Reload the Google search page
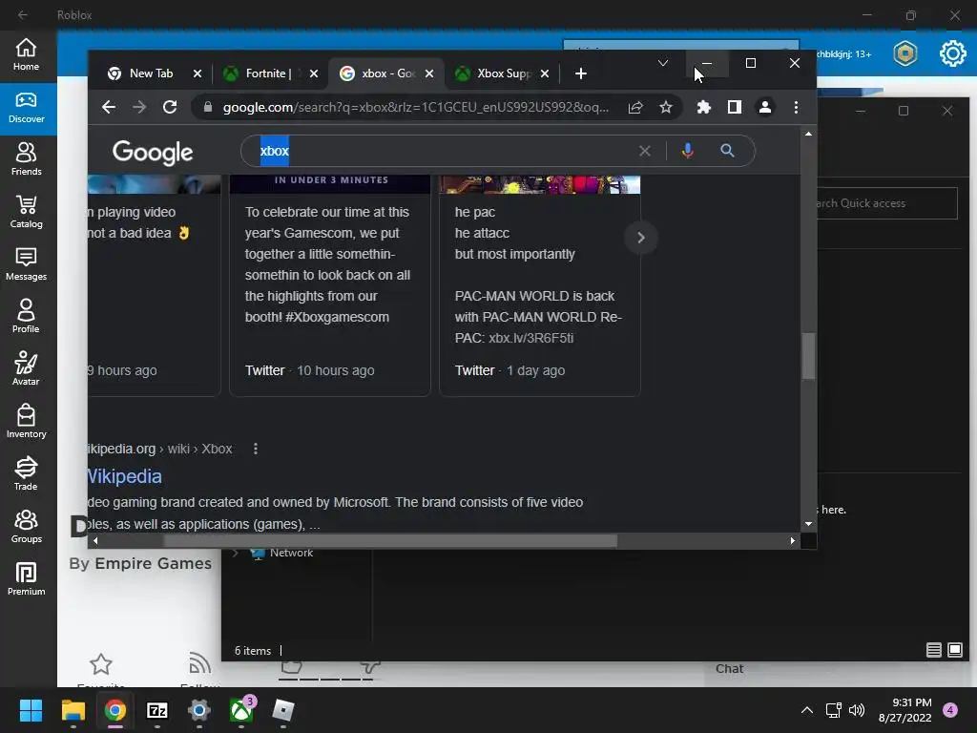977x733 pixels. 170,107
